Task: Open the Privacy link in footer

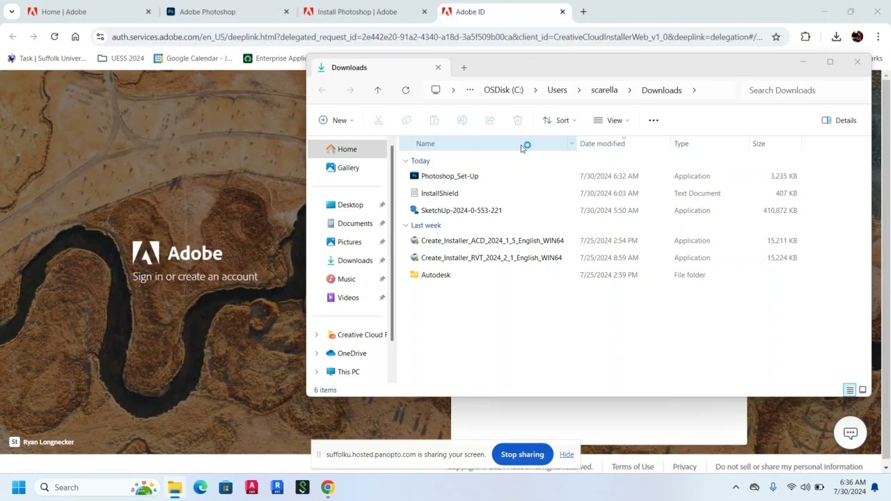Action: coord(684,467)
